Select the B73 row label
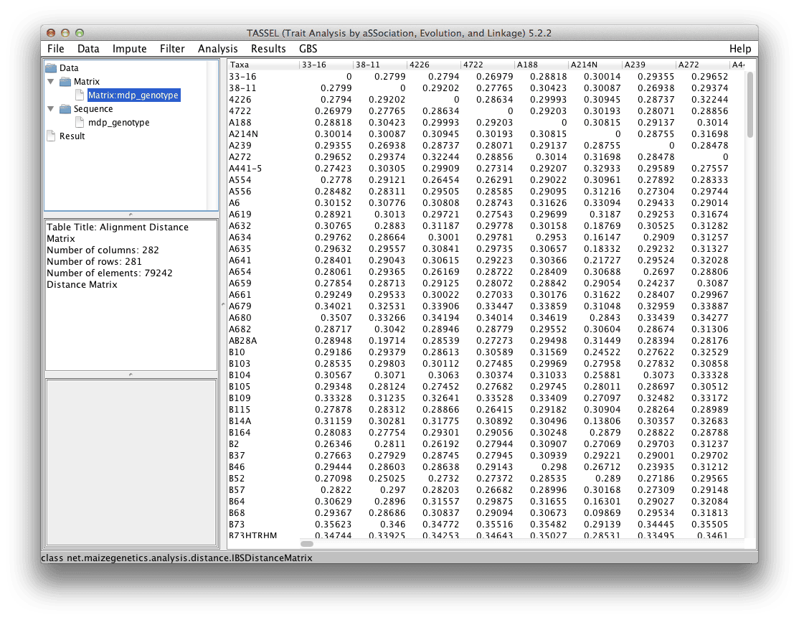The height and width of the screenshot is (620, 799). 237,524
